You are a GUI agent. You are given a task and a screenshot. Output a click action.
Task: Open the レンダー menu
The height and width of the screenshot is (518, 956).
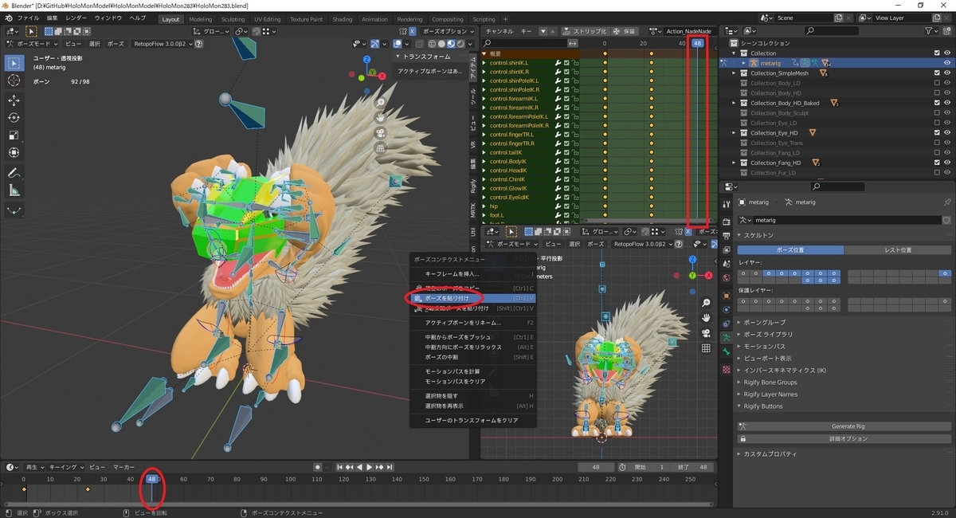click(76, 18)
